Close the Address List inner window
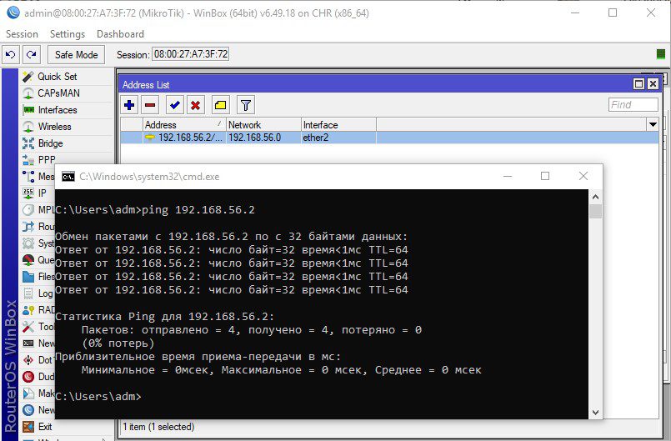 (x=653, y=84)
